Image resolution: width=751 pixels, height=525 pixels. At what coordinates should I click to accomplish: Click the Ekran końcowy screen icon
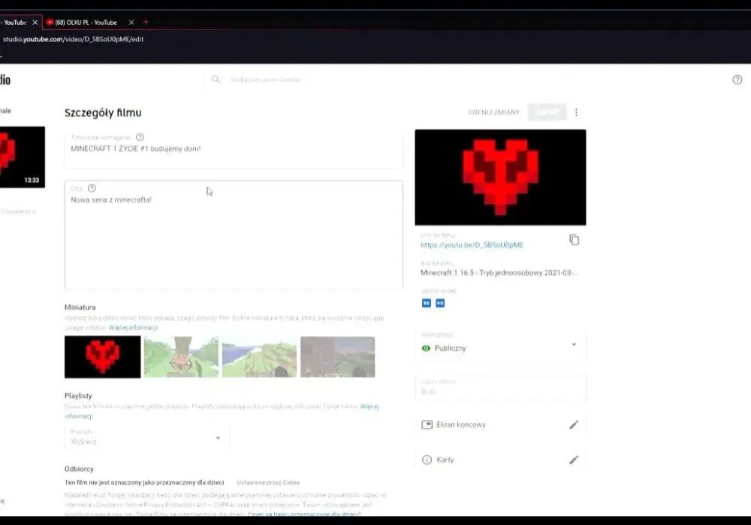[427, 424]
